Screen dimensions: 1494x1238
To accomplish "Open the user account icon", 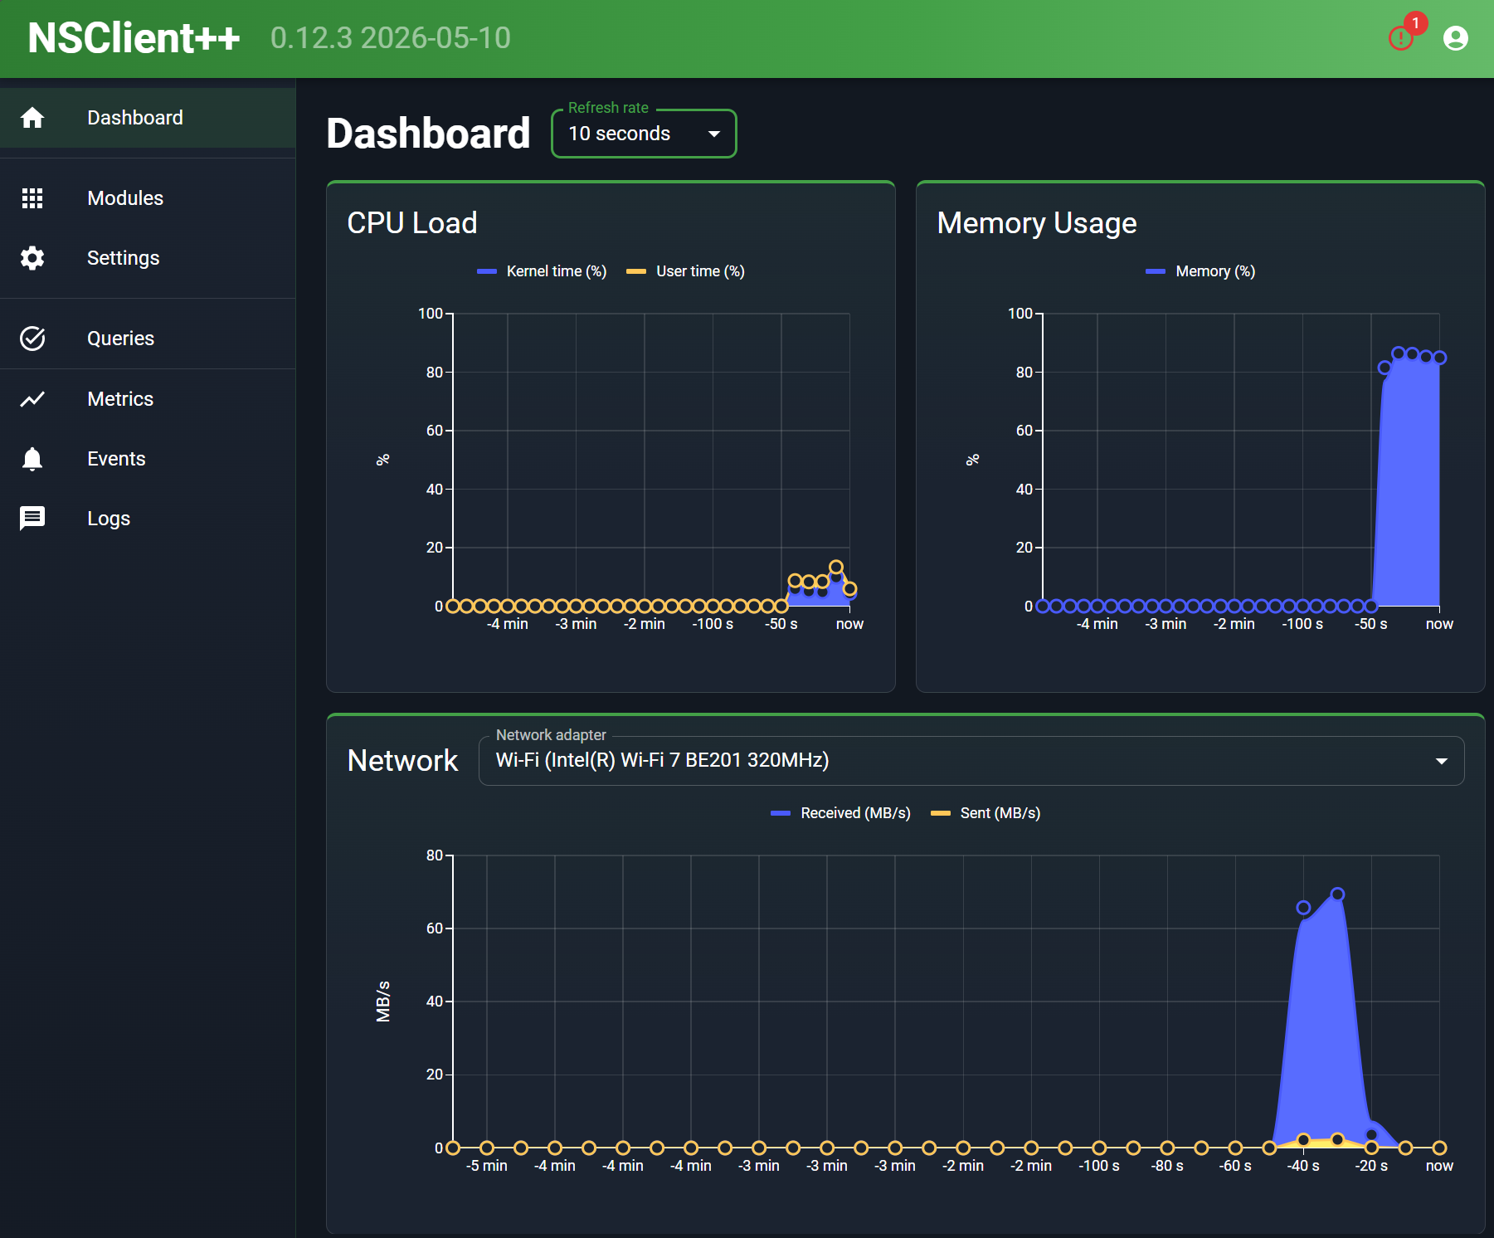I will pyautogui.click(x=1456, y=38).
